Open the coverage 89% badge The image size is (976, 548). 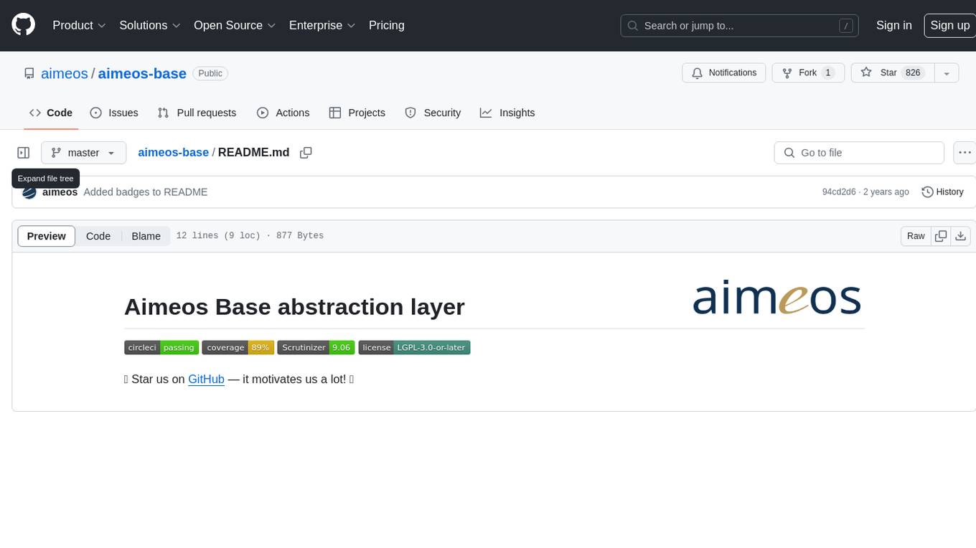click(238, 347)
